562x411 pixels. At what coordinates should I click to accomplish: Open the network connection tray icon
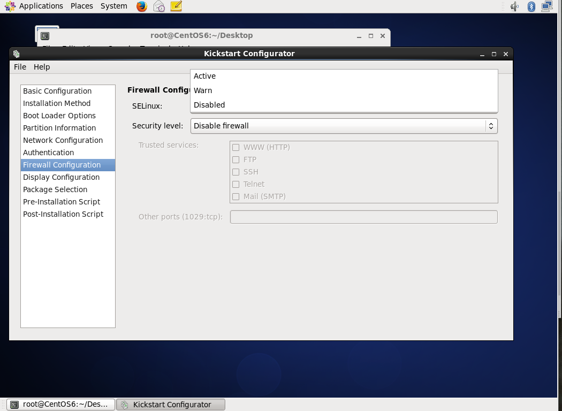(547, 6)
